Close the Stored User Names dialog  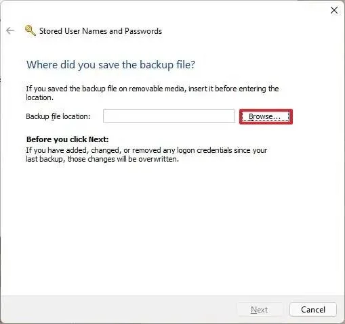334,10
